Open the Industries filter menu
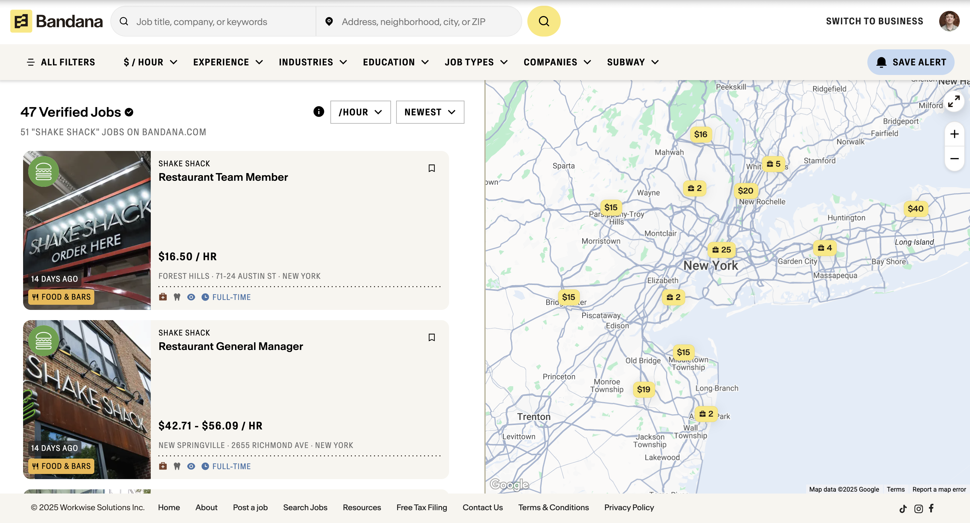The image size is (970, 523). 312,62
